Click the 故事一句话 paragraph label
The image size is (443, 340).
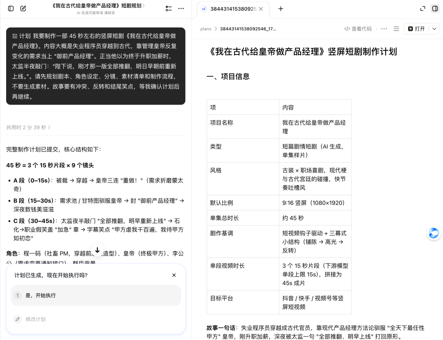[x=221, y=328]
